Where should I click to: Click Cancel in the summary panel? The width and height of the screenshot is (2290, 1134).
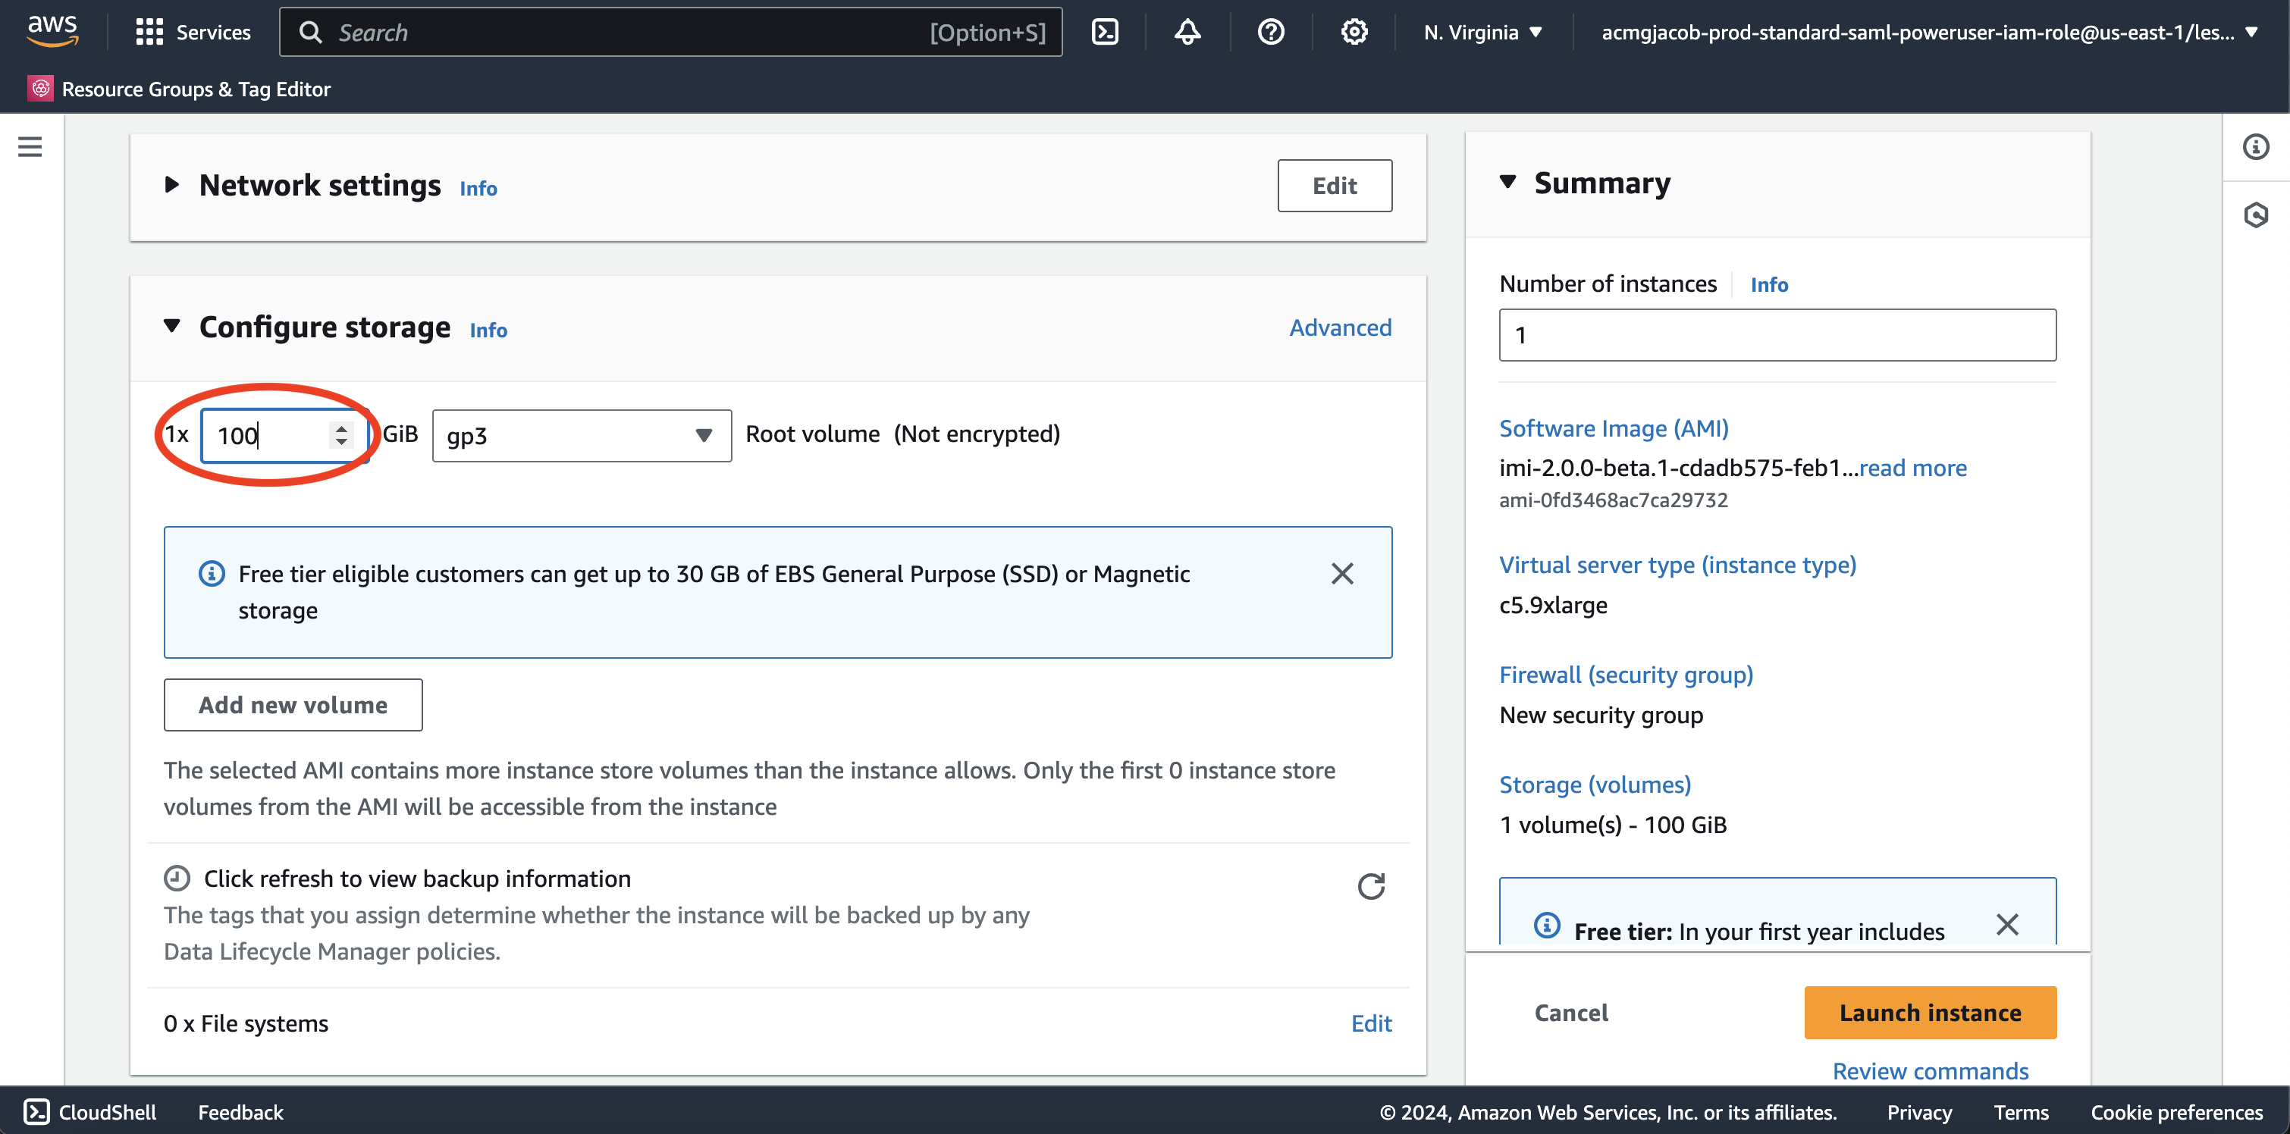tap(1571, 1013)
